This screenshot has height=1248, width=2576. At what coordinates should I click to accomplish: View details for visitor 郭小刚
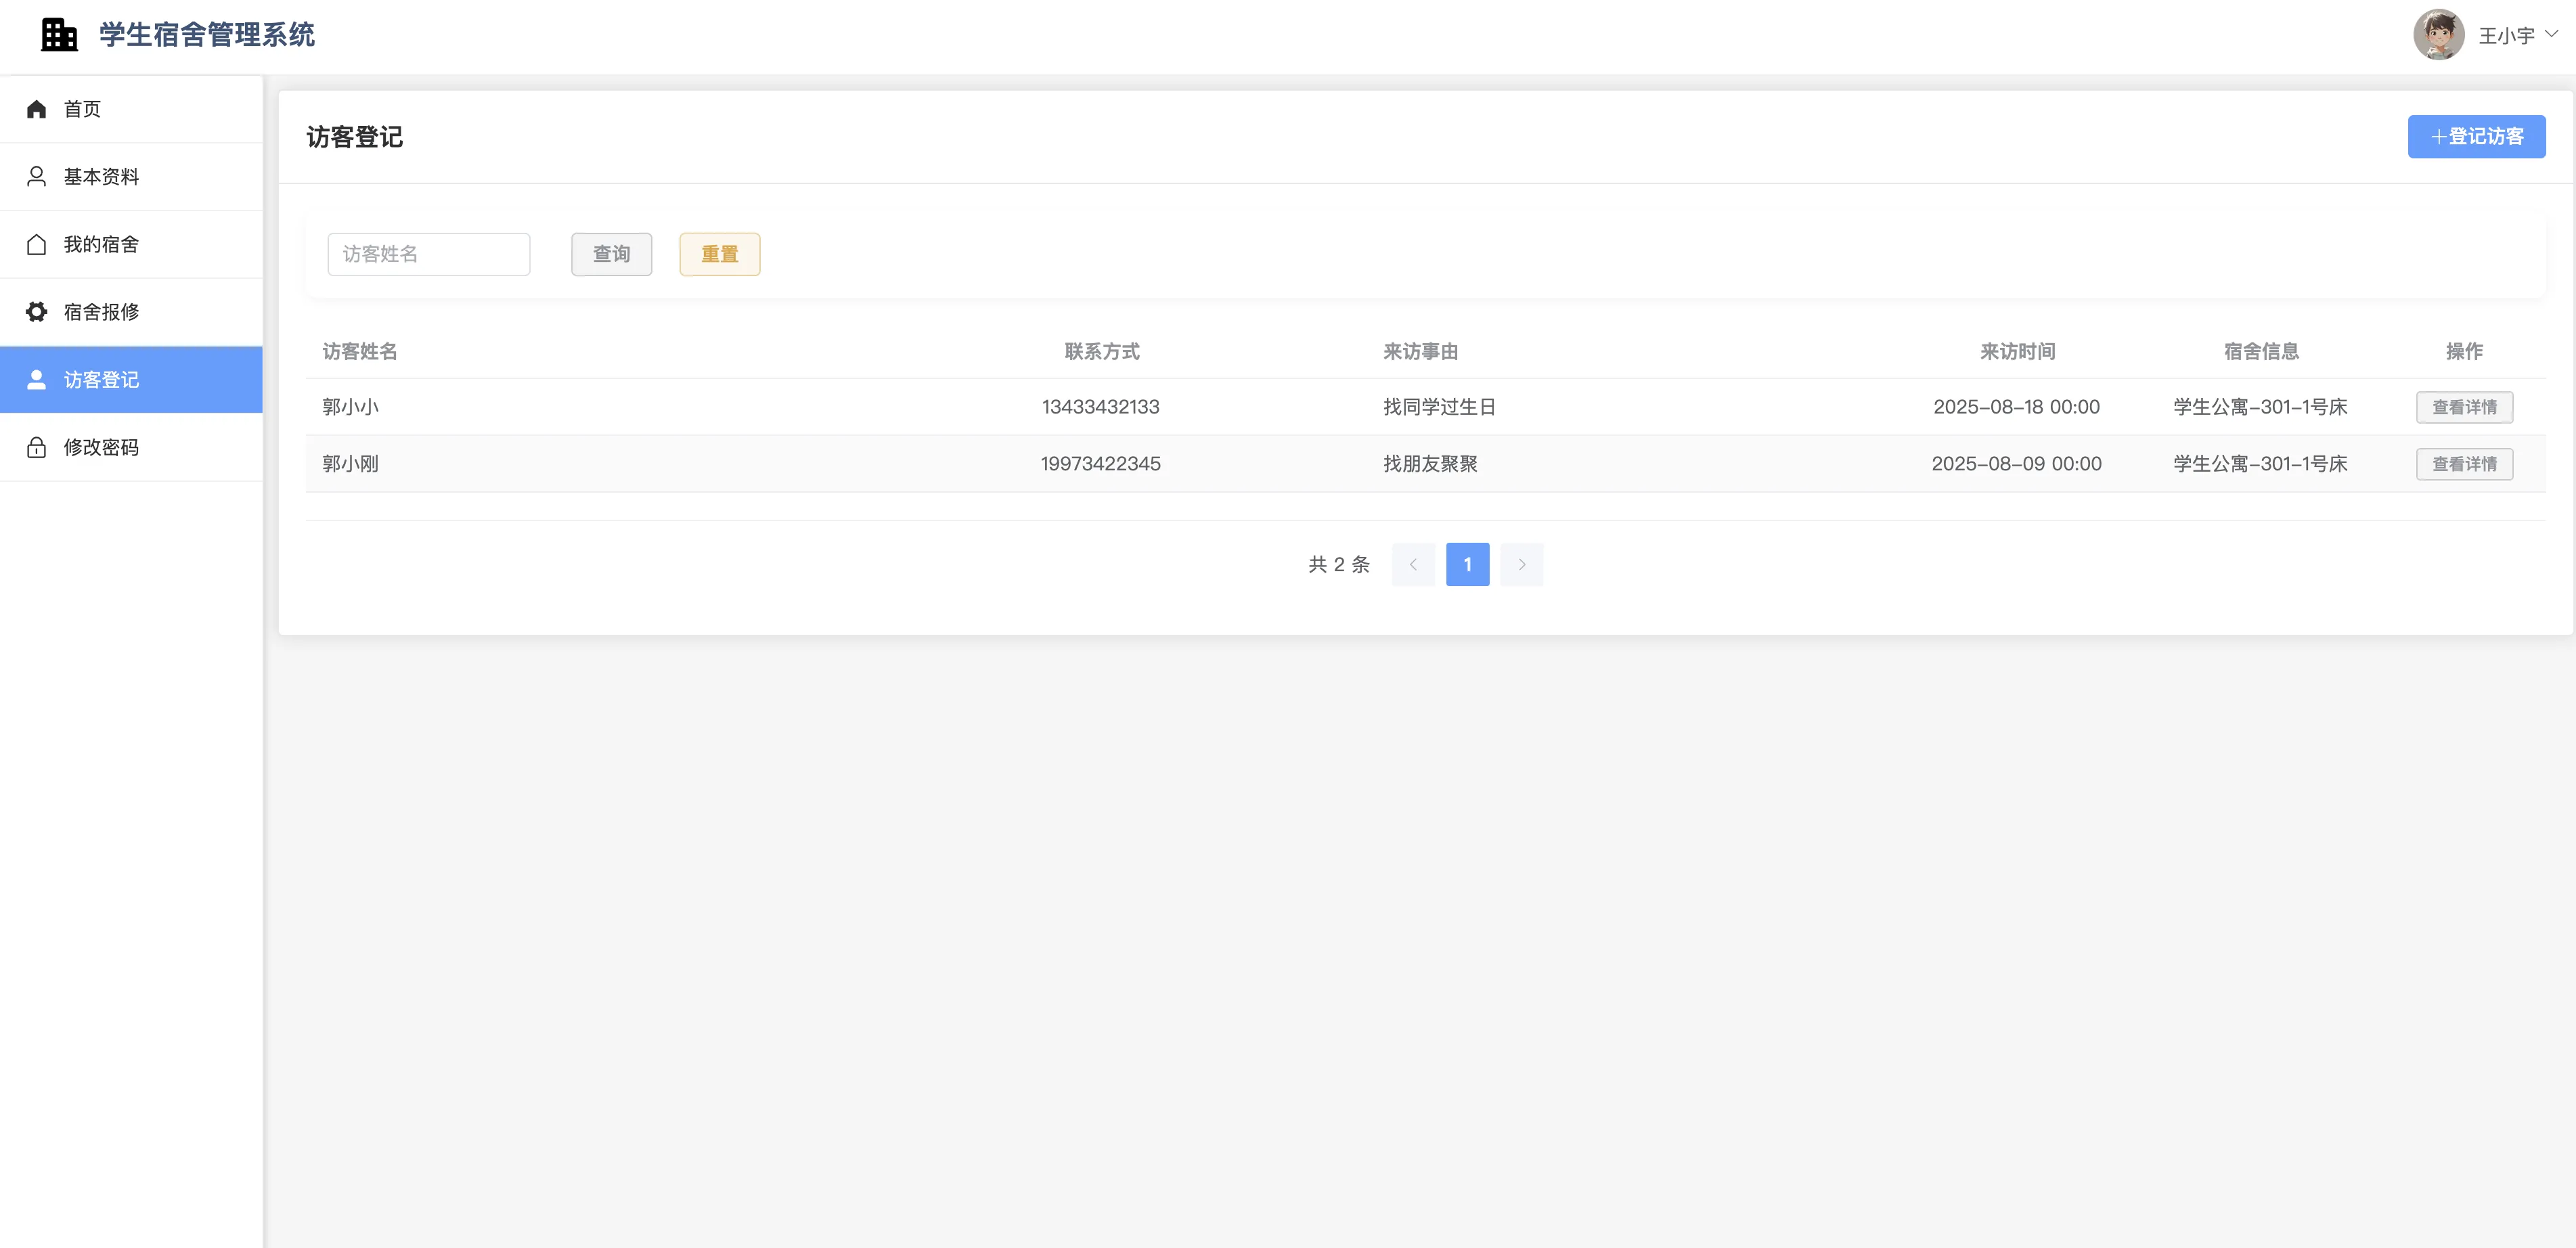click(2463, 464)
